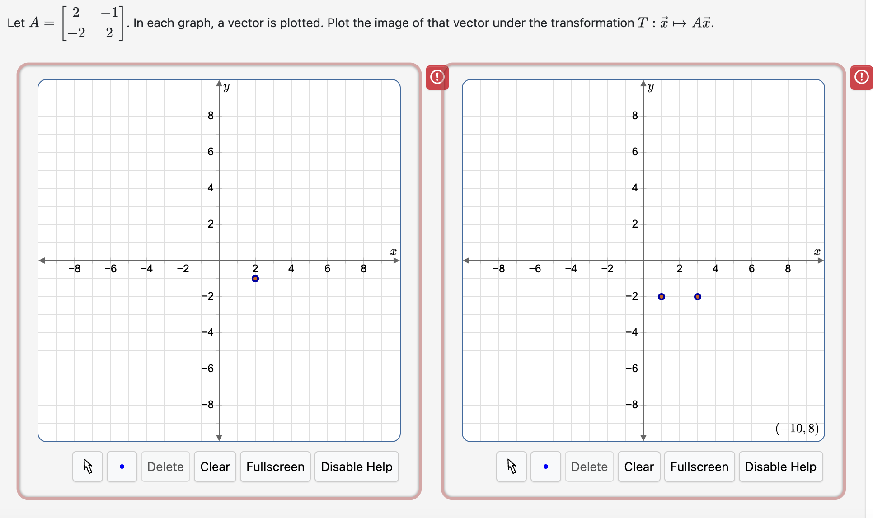Select the arrow cursor tool in the left graph
Image resolution: width=873 pixels, height=518 pixels.
(87, 467)
